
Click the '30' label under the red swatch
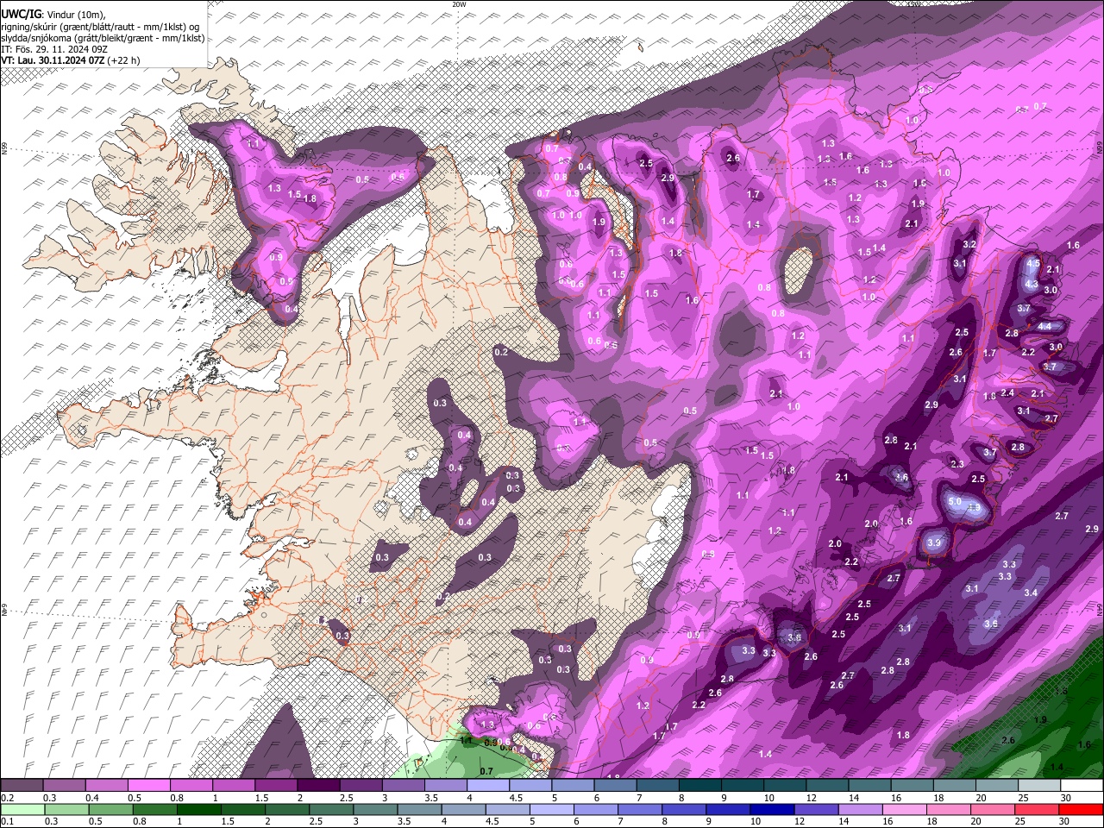tap(1063, 822)
